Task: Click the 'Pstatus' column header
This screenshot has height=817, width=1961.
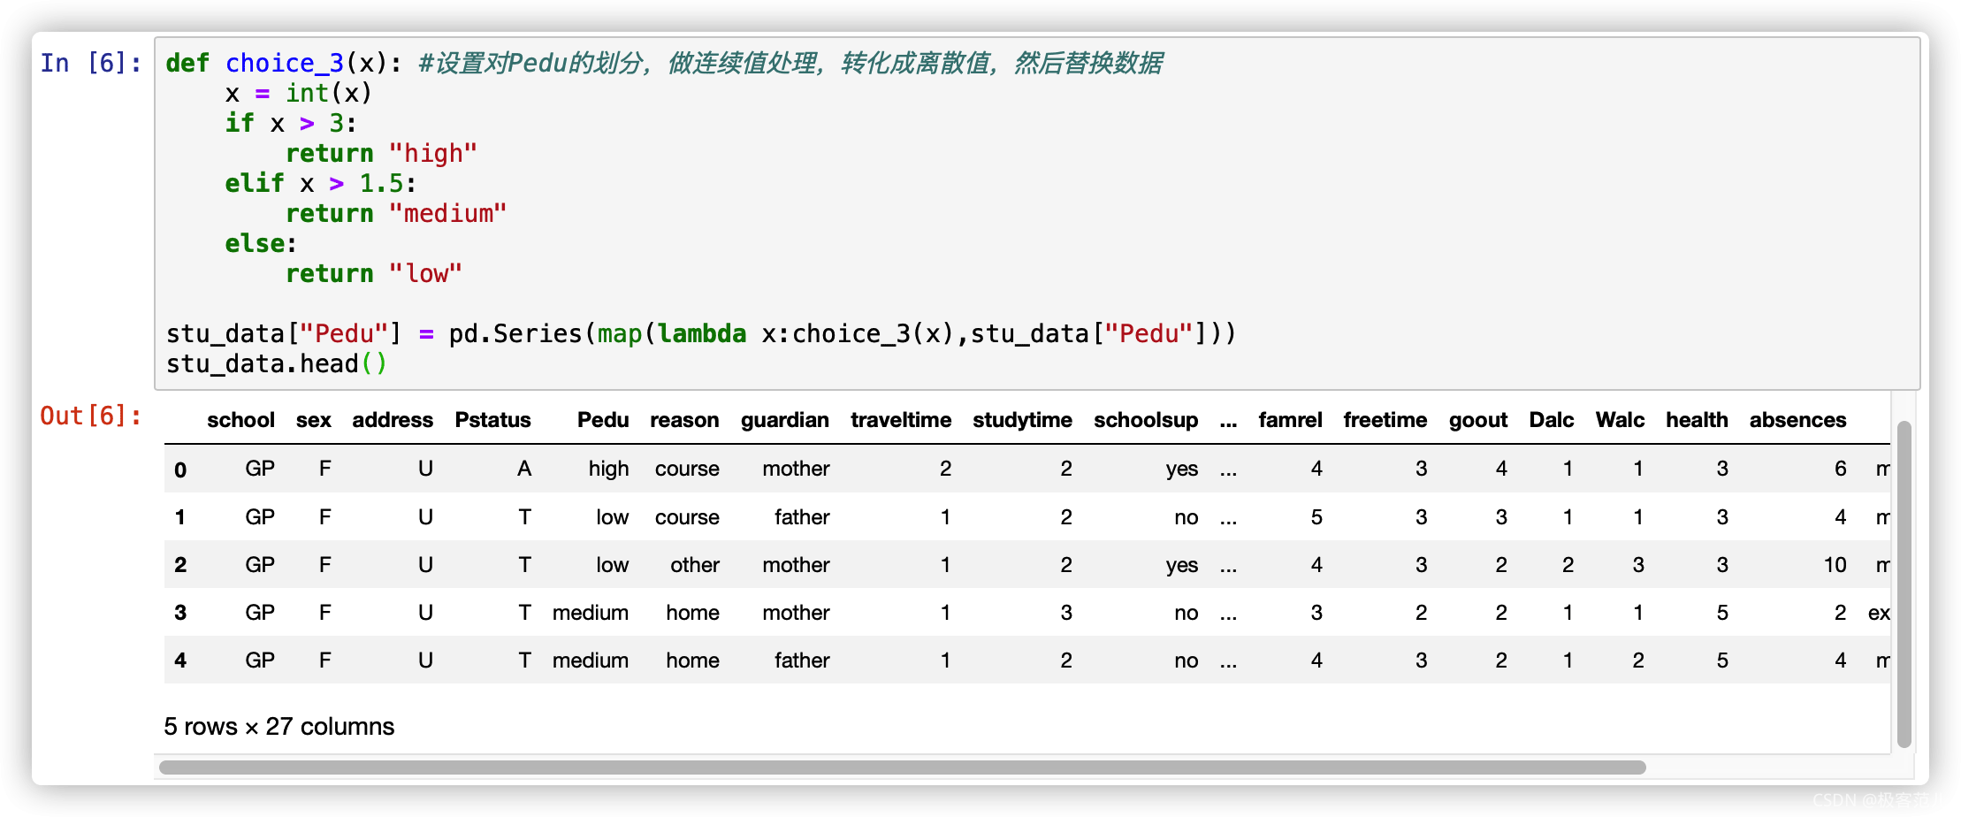Action: click(x=492, y=420)
